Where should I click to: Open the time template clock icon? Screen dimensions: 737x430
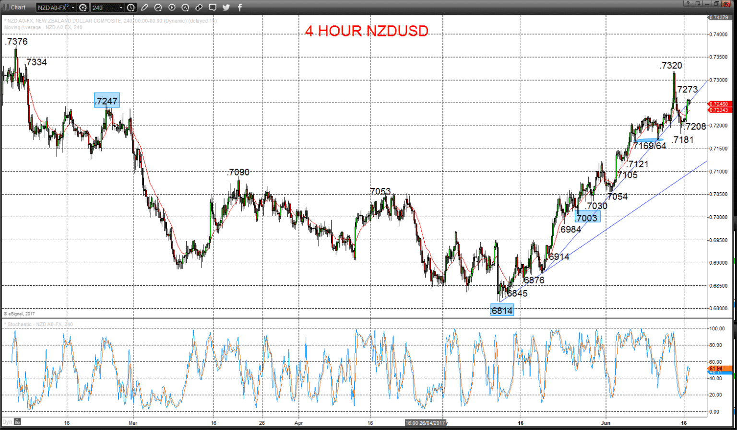(x=131, y=8)
